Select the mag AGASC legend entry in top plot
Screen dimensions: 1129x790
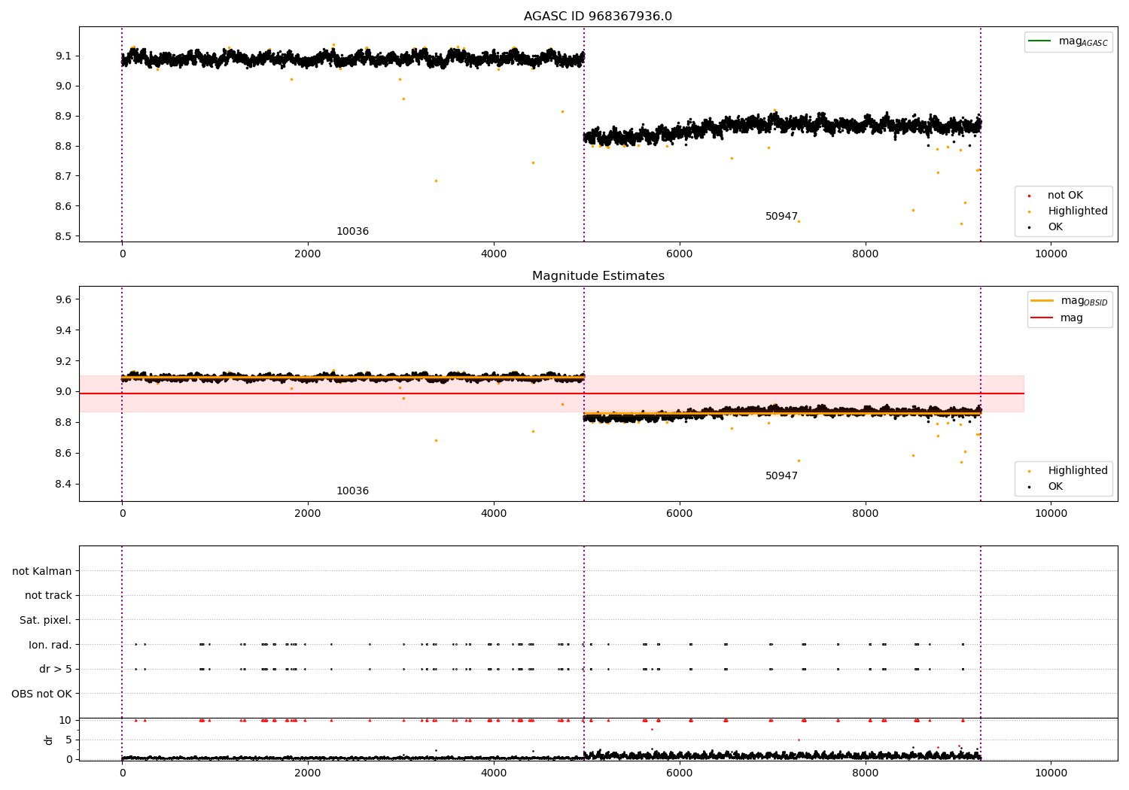pos(1069,41)
